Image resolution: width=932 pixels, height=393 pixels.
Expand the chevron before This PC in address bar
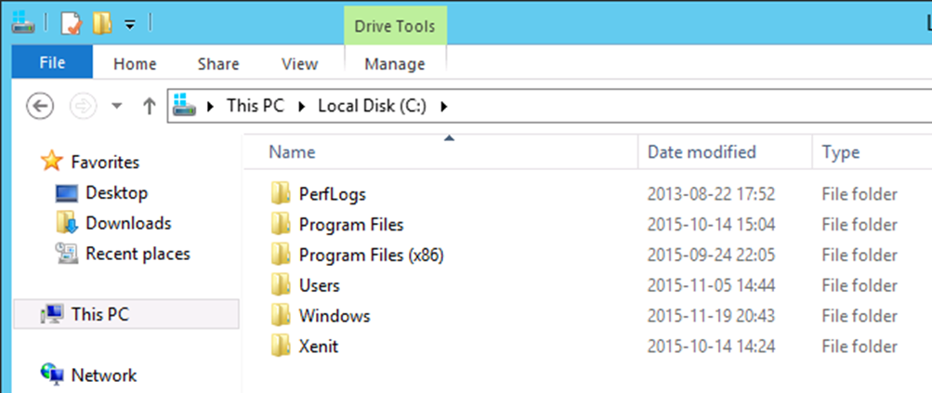(x=210, y=107)
